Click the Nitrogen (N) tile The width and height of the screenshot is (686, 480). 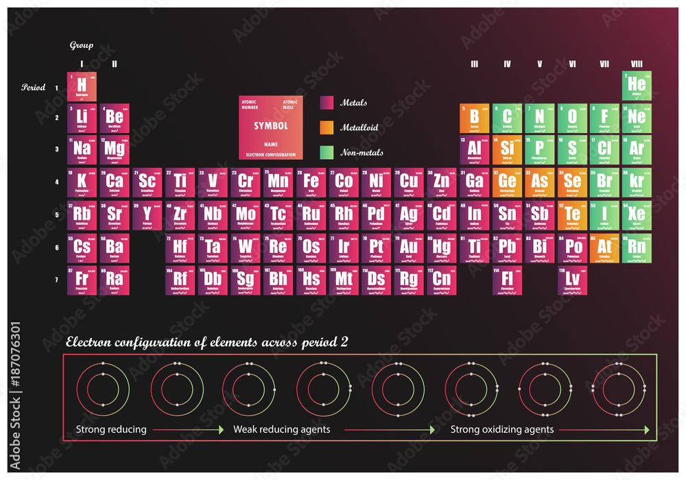(539, 119)
